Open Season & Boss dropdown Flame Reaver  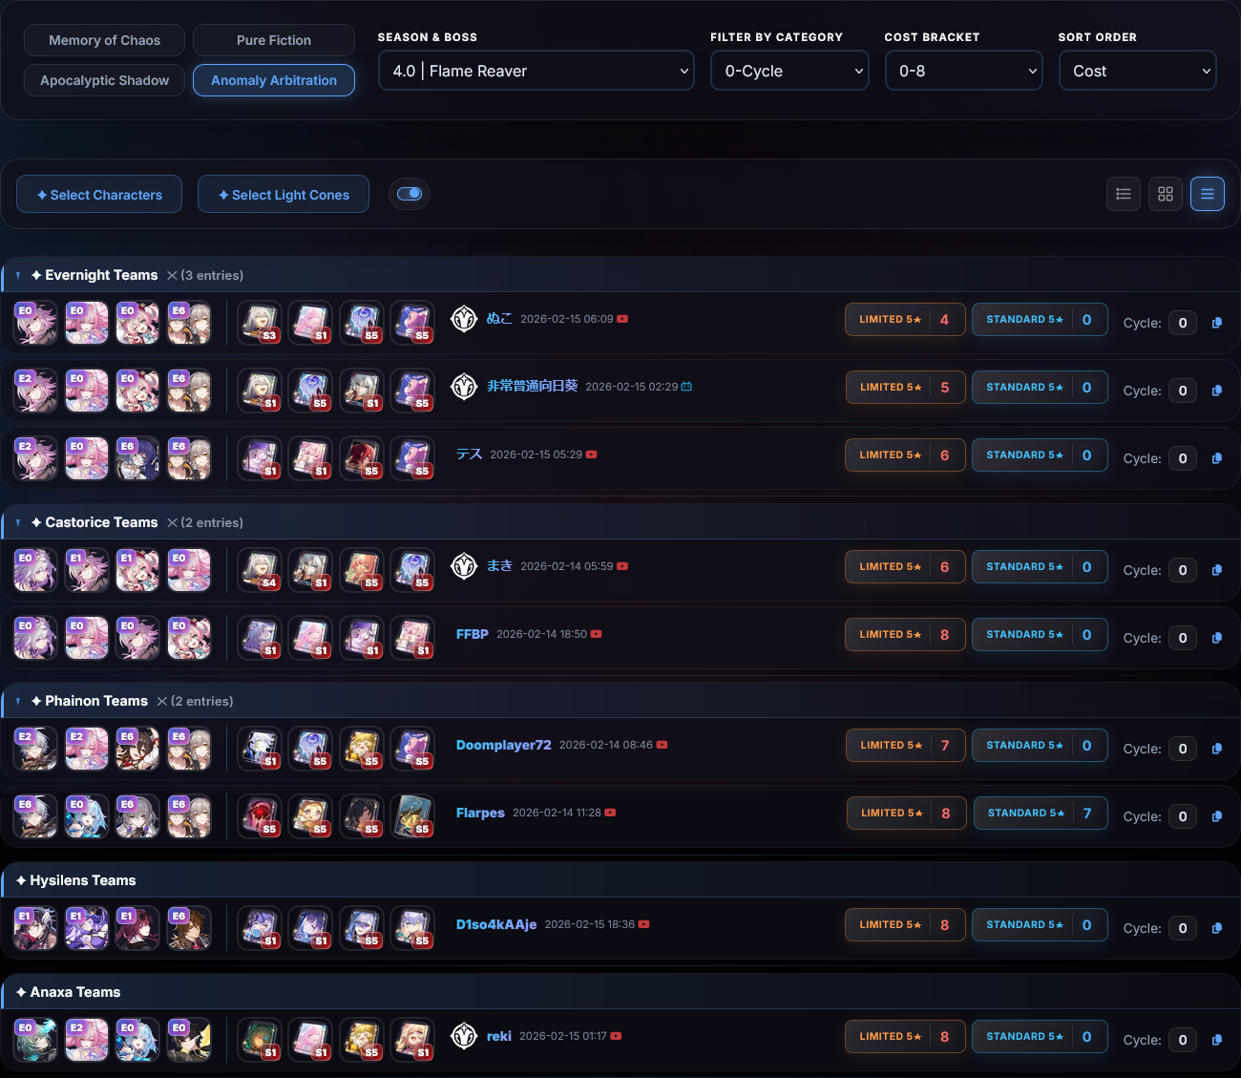click(x=536, y=71)
